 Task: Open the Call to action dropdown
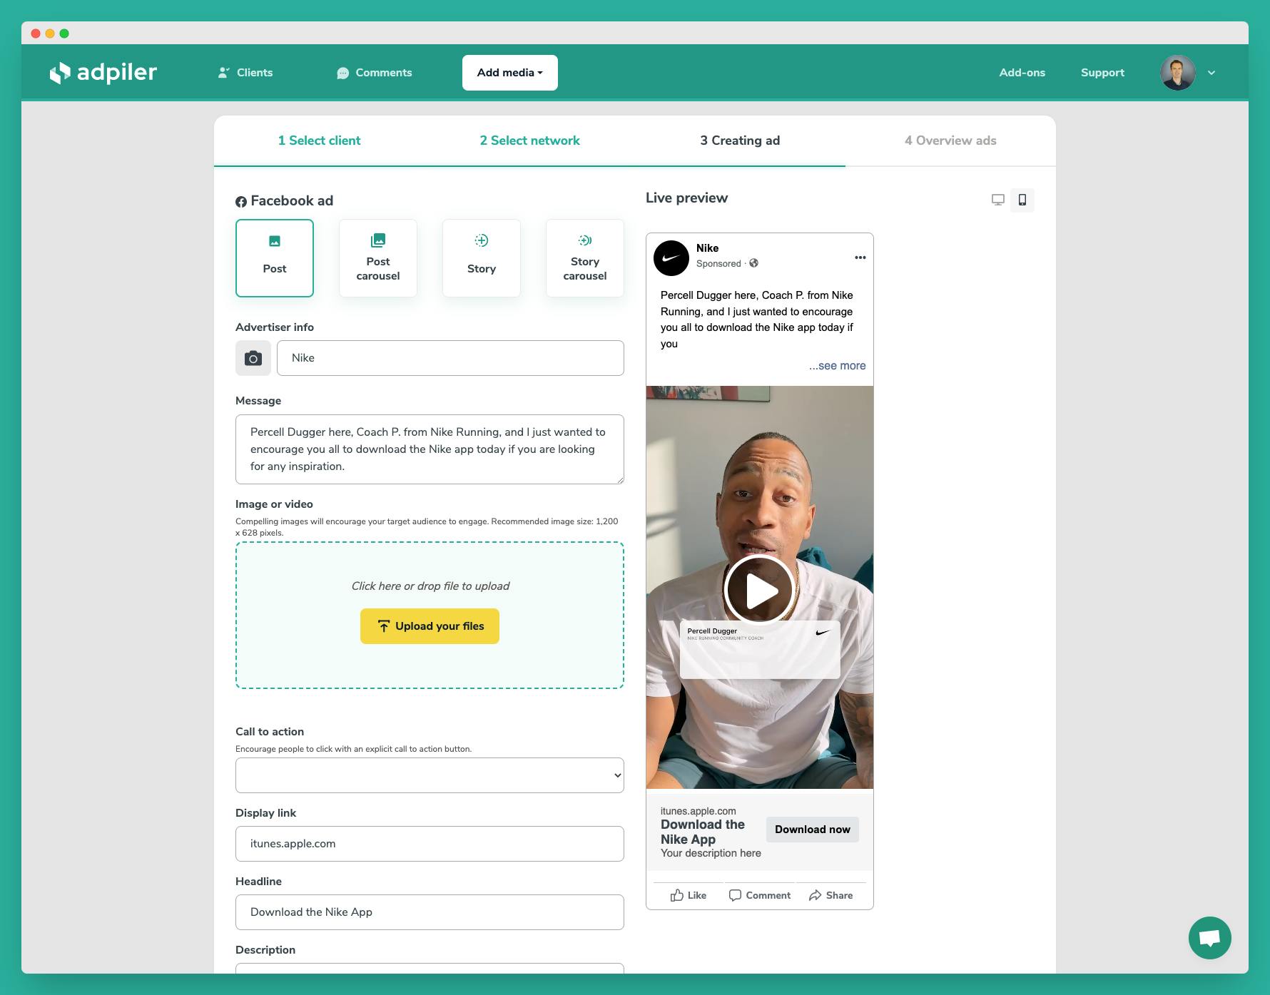tap(430, 775)
